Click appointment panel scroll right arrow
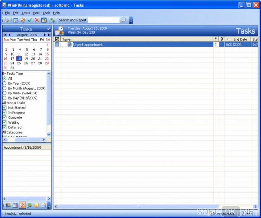Screen dimensions: 261x218 [49, 199]
